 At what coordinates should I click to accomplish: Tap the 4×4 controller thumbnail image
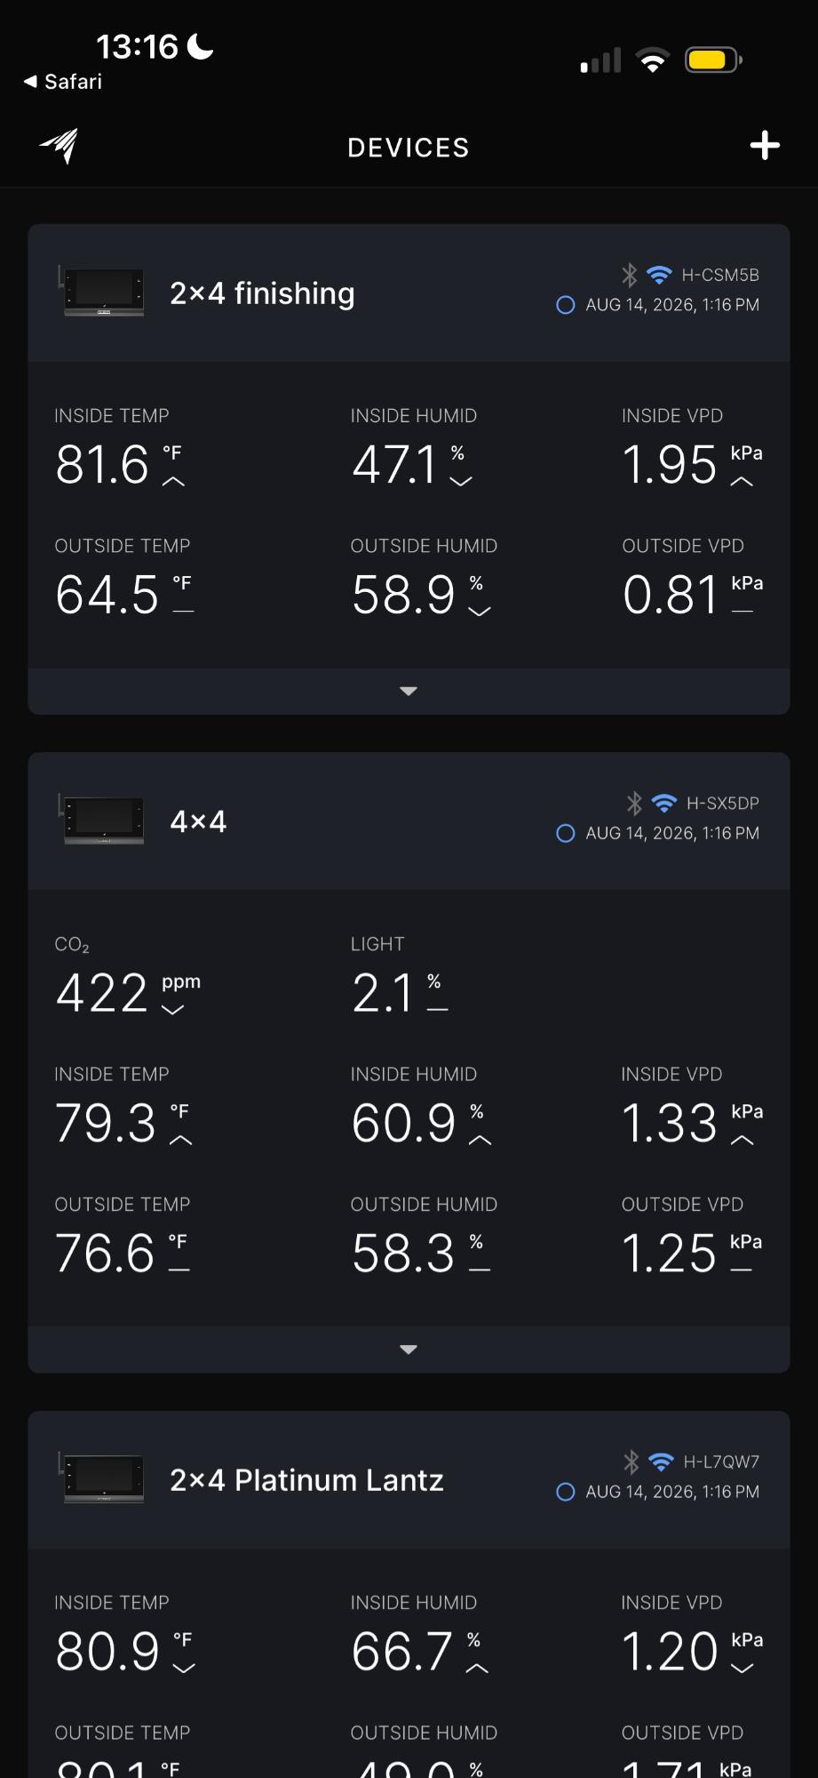click(101, 819)
